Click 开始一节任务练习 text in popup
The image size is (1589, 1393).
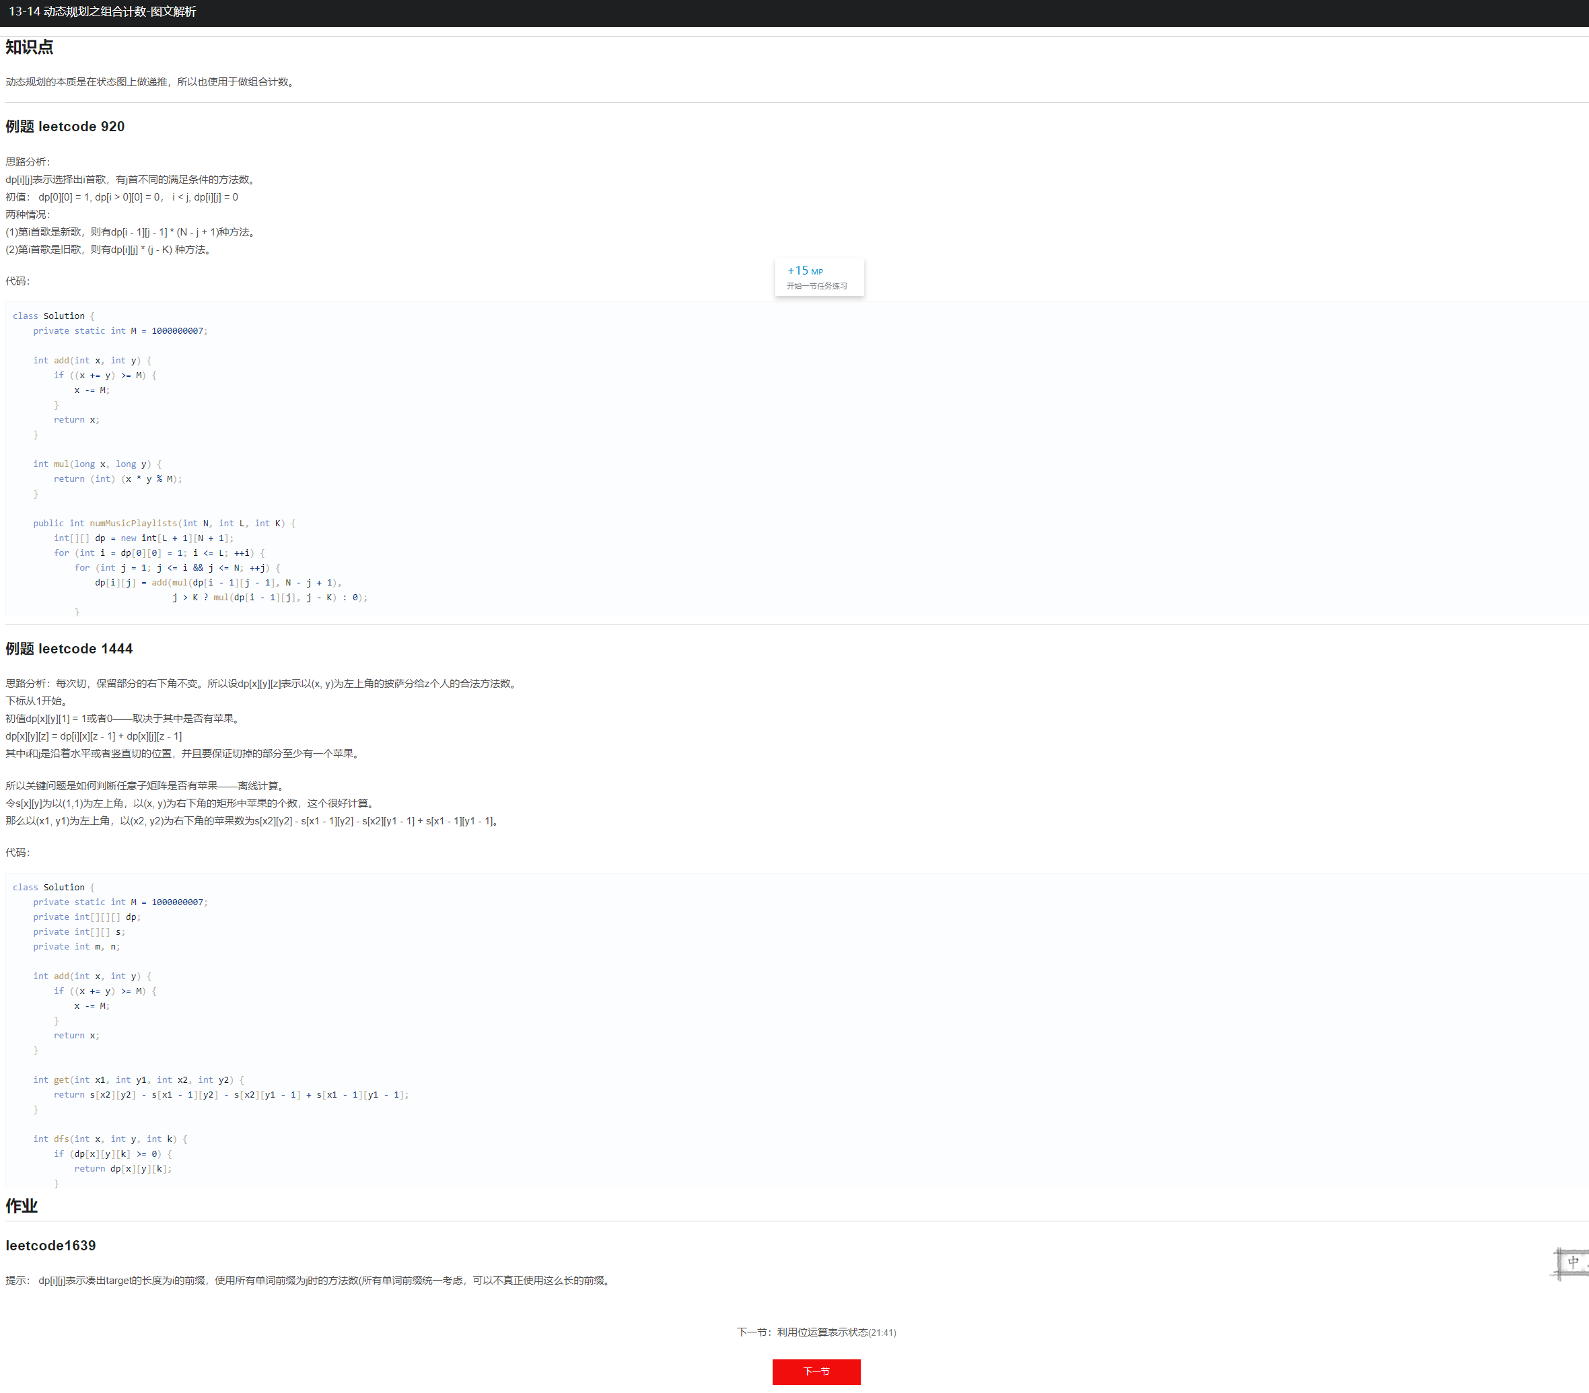coord(816,286)
